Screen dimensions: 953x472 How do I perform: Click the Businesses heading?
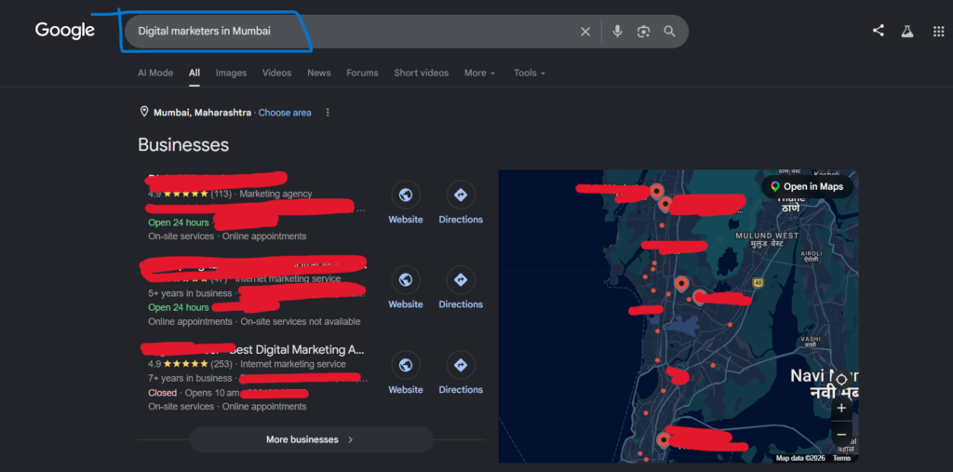click(183, 144)
